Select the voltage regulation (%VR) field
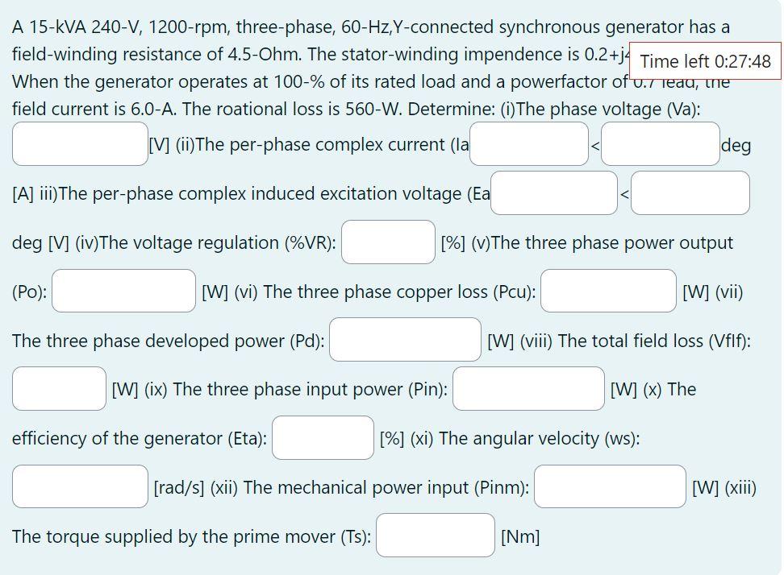Image resolution: width=784 pixels, height=575 pixels. tap(388, 242)
